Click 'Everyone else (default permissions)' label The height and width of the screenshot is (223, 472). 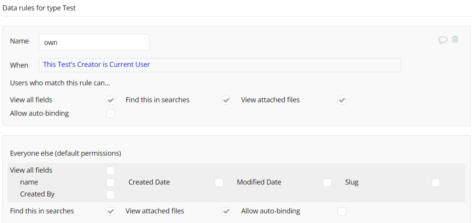65,154
